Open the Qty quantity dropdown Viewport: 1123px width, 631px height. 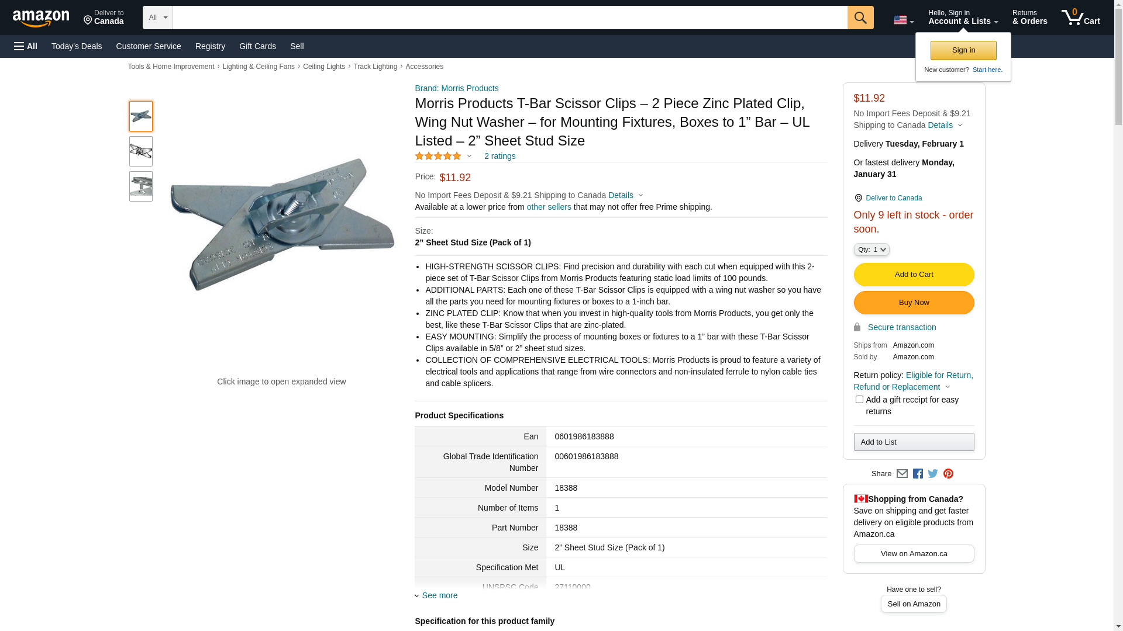tap(871, 249)
